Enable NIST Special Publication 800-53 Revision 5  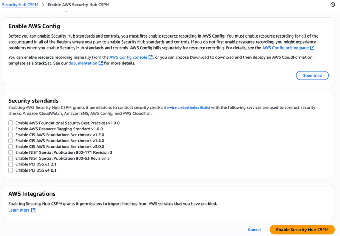point(10,158)
